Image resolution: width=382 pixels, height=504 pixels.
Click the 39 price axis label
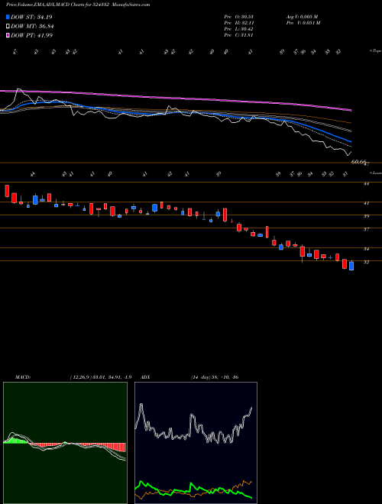pos(366,216)
